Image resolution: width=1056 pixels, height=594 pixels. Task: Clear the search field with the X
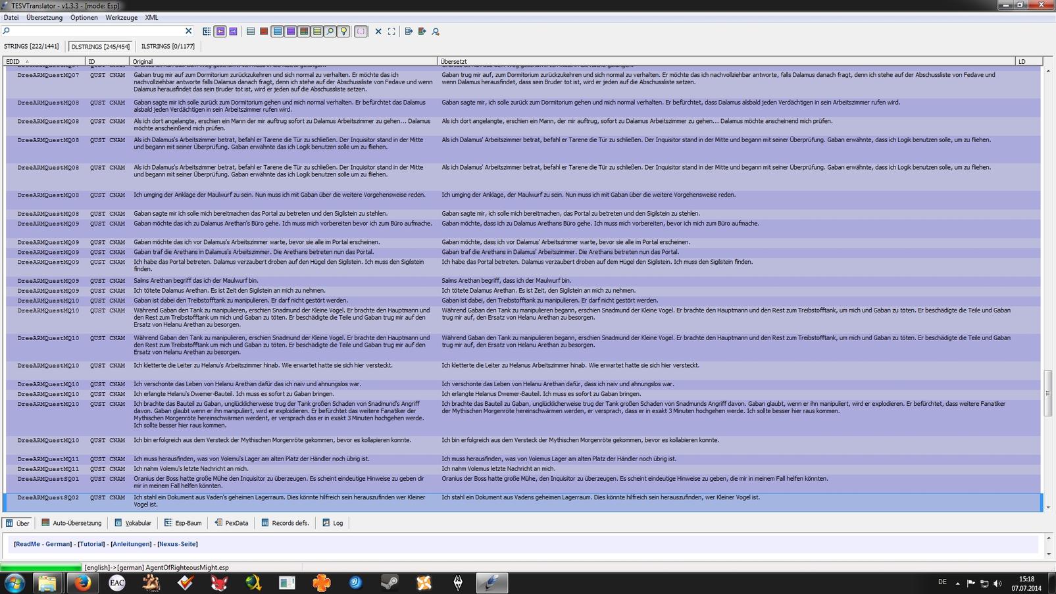coord(189,31)
